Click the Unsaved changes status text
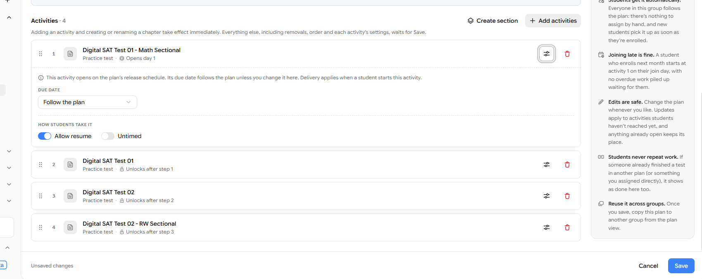 (52, 266)
